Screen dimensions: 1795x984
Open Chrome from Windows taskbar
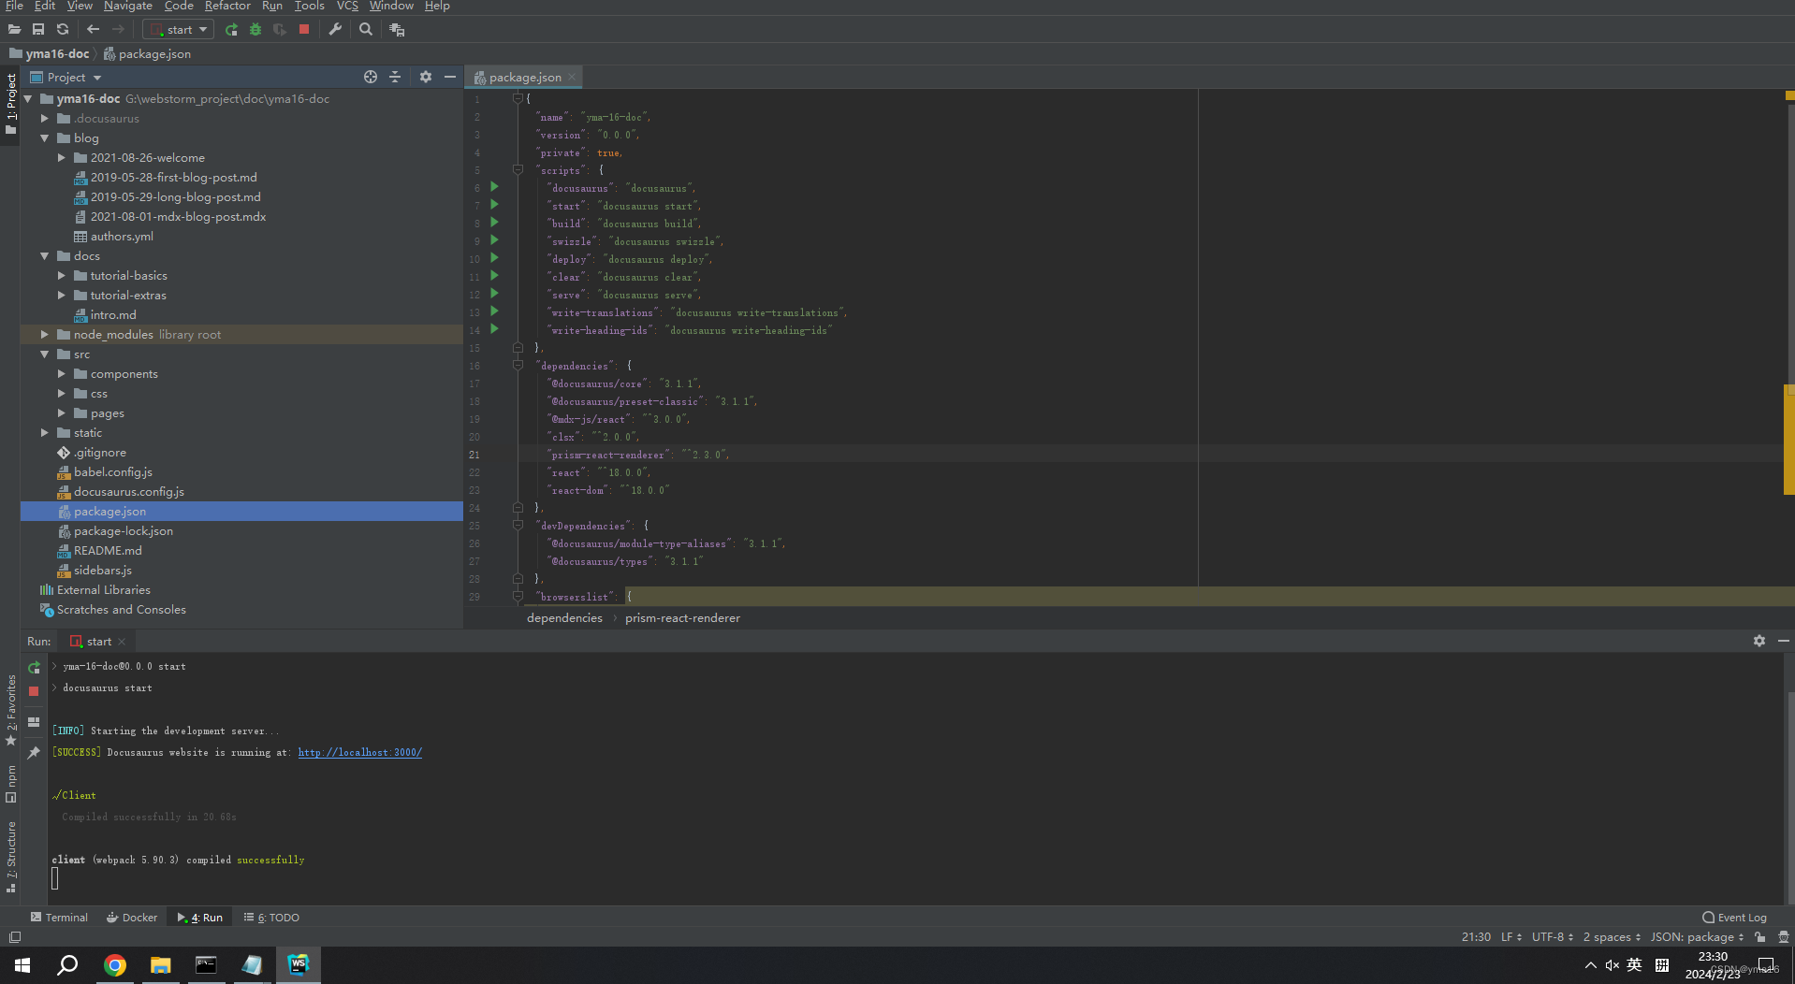[x=115, y=965]
